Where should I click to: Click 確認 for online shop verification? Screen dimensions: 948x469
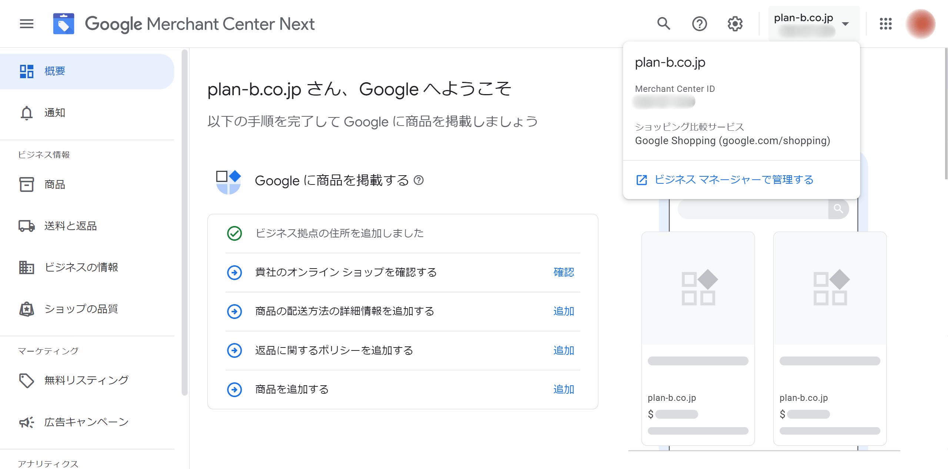[564, 272]
